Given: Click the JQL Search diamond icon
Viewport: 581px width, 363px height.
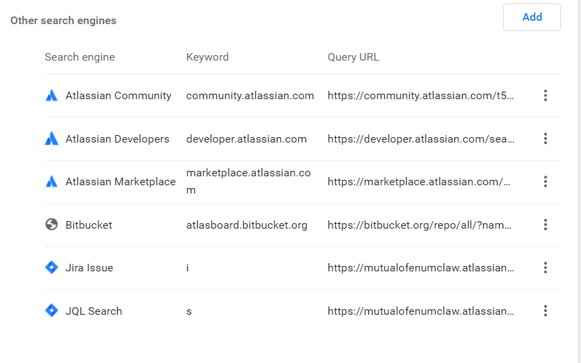Looking at the screenshot, I should click(x=52, y=311).
